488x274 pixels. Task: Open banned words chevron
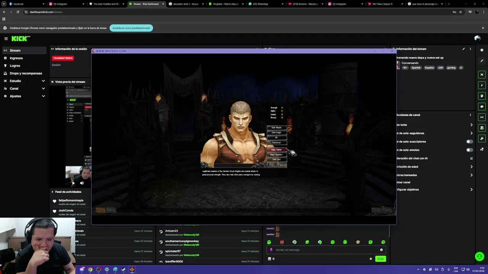[471, 175]
